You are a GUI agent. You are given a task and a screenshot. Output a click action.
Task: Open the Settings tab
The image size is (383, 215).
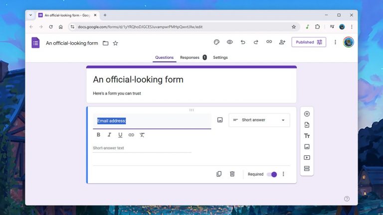click(x=220, y=58)
